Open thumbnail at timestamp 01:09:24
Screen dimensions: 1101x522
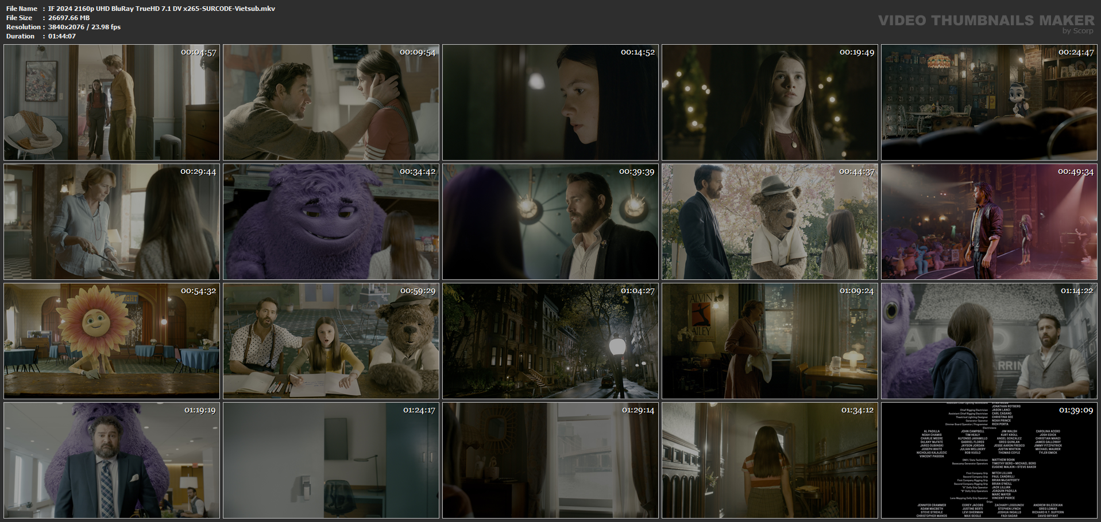[x=770, y=341]
